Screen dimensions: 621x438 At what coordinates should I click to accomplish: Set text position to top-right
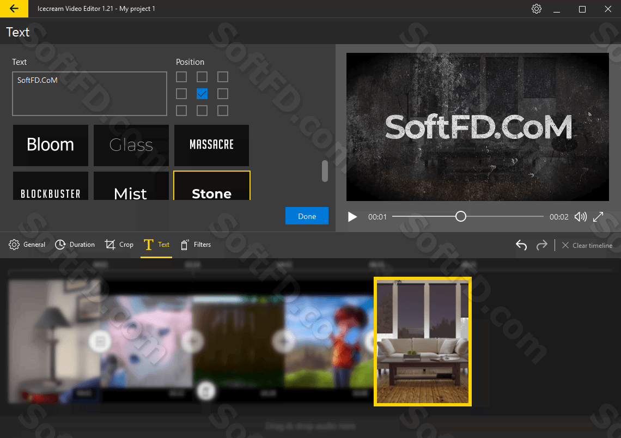click(x=223, y=77)
